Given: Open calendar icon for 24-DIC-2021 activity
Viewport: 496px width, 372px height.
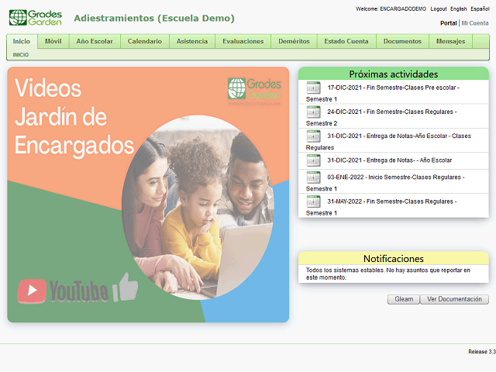Looking at the screenshot, I should (313, 112).
